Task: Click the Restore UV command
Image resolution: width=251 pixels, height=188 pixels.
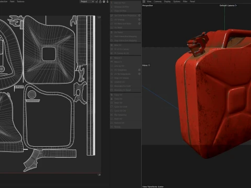Action: click(x=125, y=123)
